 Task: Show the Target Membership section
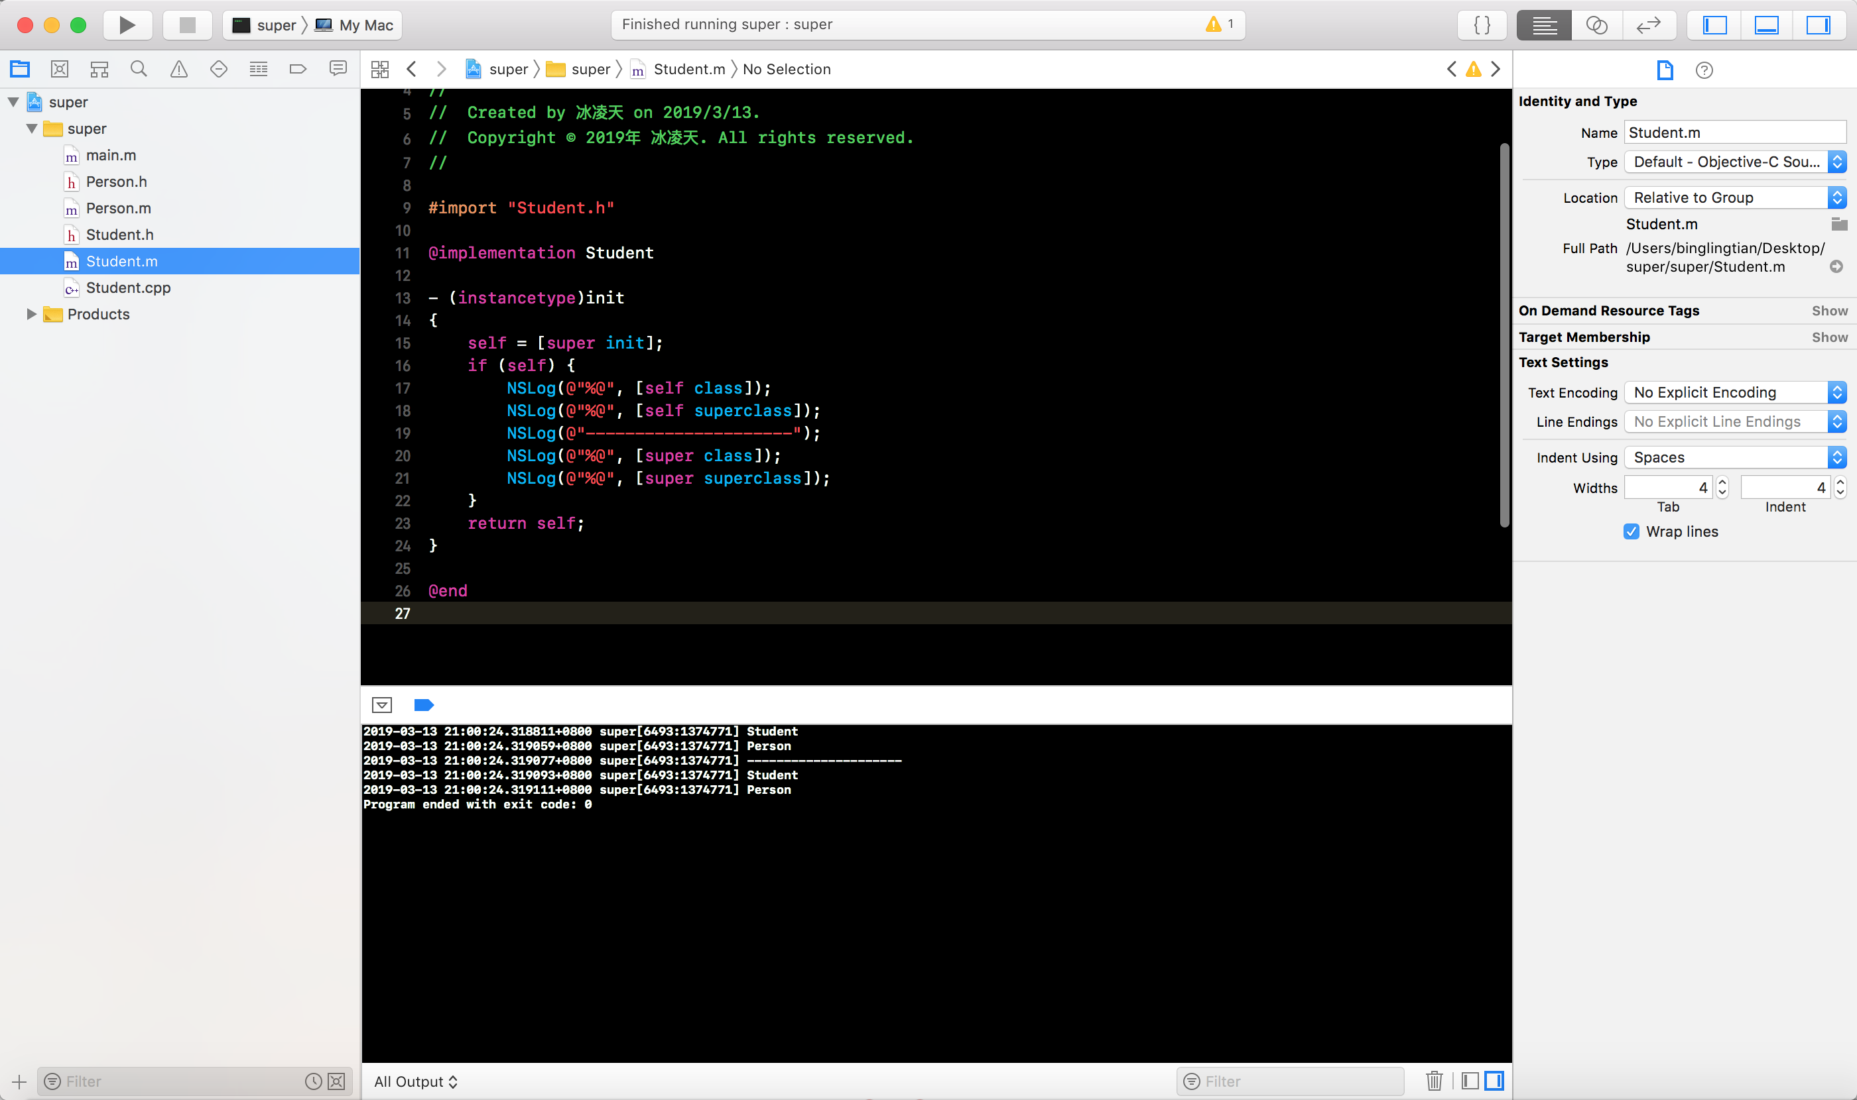tap(1828, 337)
